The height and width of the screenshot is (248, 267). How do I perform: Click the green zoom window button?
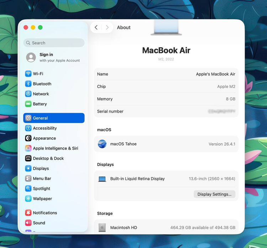tap(40, 27)
